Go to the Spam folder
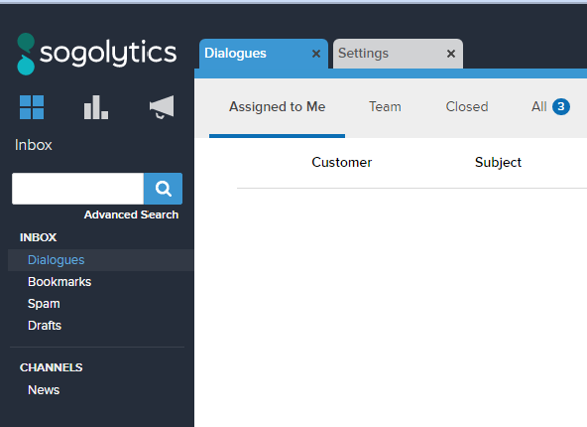This screenshot has height=427, width=587. [x=44, y=304]
